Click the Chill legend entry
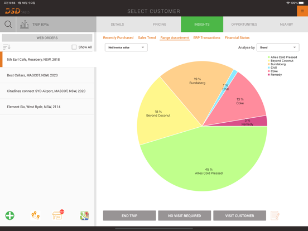 [x=272, y=68]
